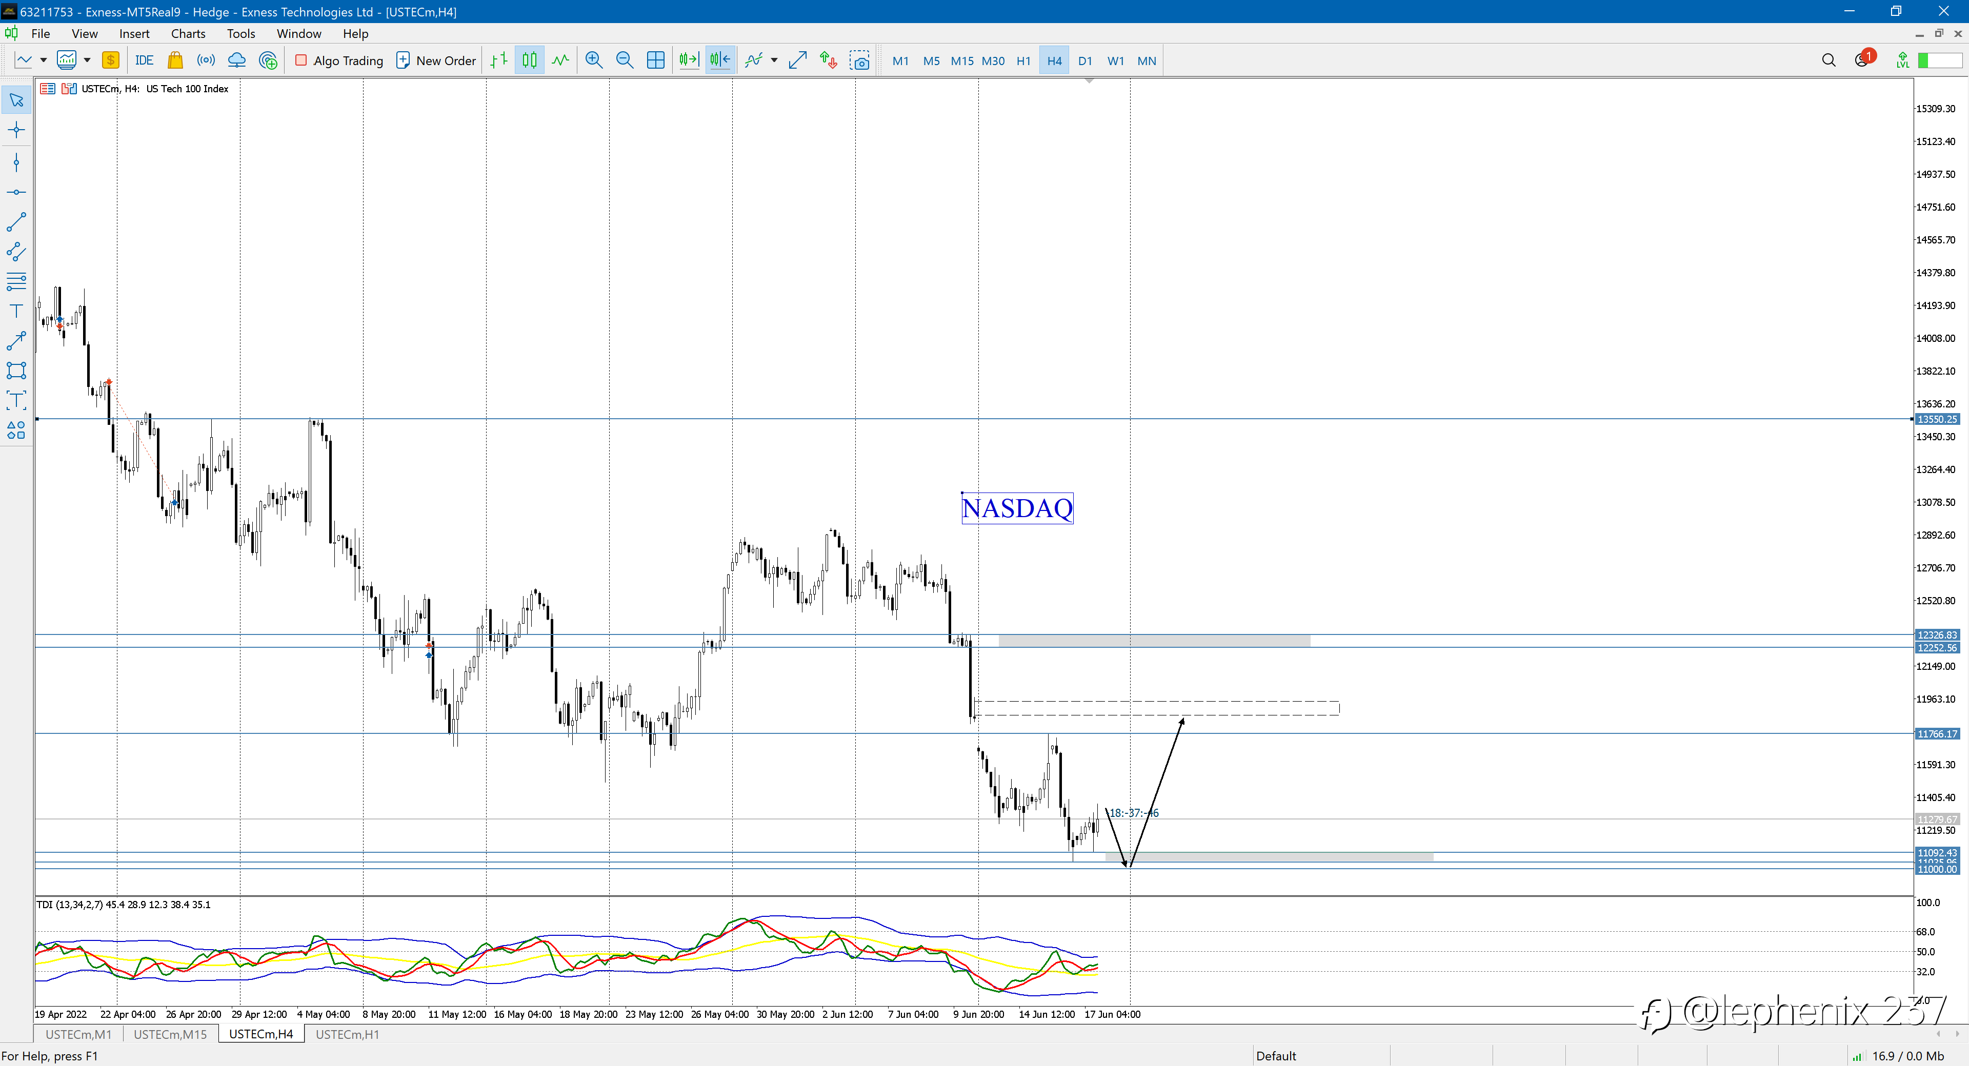Switch chart to line chart view
The height and width of the screenshot is (1066, 1969).
pos(561,60)
